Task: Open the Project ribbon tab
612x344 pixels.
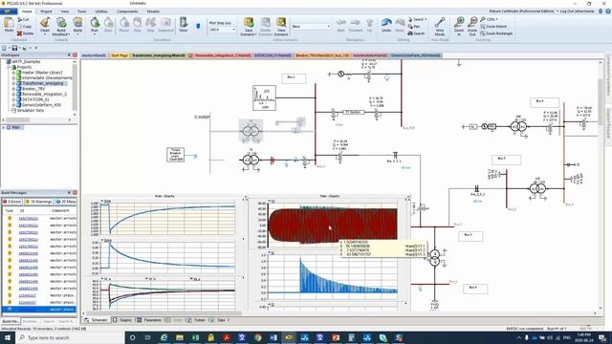Action: (46, 11)
